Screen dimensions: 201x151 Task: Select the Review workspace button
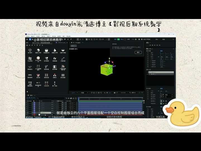[x=164, y=39]
